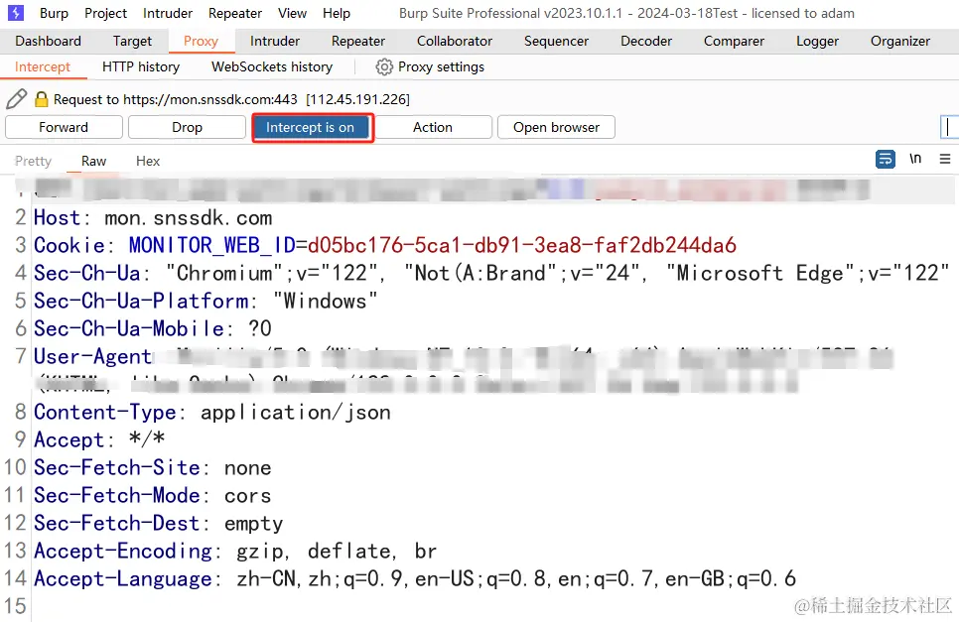Viewport: 959px width, 622px height.
Task: Open the Comparer tab
Action: tap(734, 41)
